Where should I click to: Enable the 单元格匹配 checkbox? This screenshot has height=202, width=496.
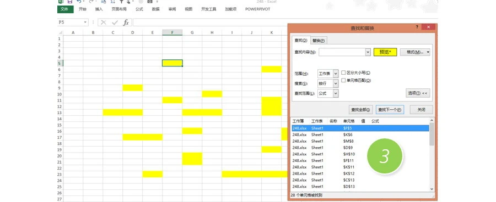tap(343, 80)
